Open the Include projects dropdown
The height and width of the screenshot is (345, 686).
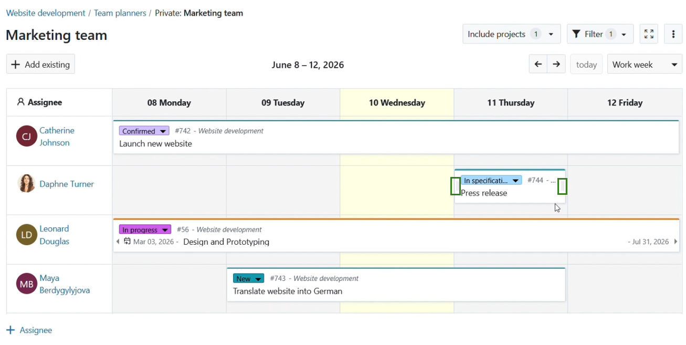click(x=511, y=34)
